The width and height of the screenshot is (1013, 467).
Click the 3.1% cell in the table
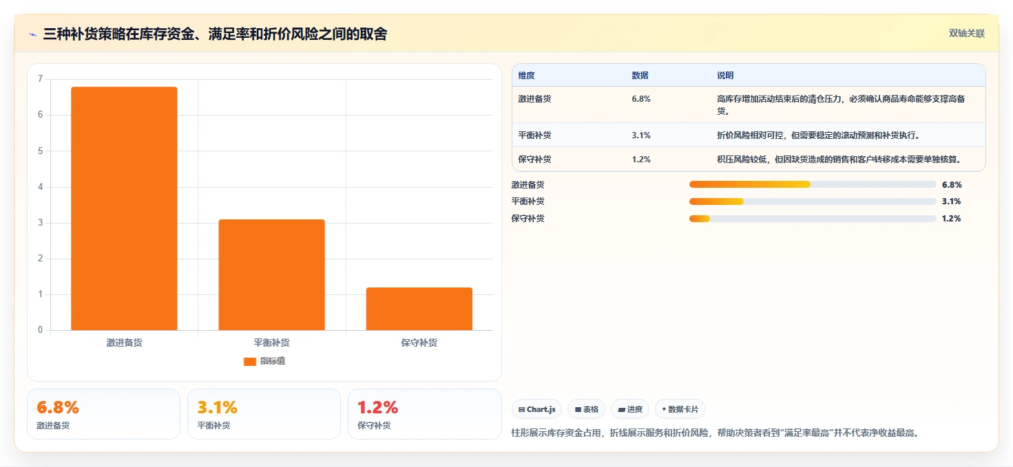[641, 135]
